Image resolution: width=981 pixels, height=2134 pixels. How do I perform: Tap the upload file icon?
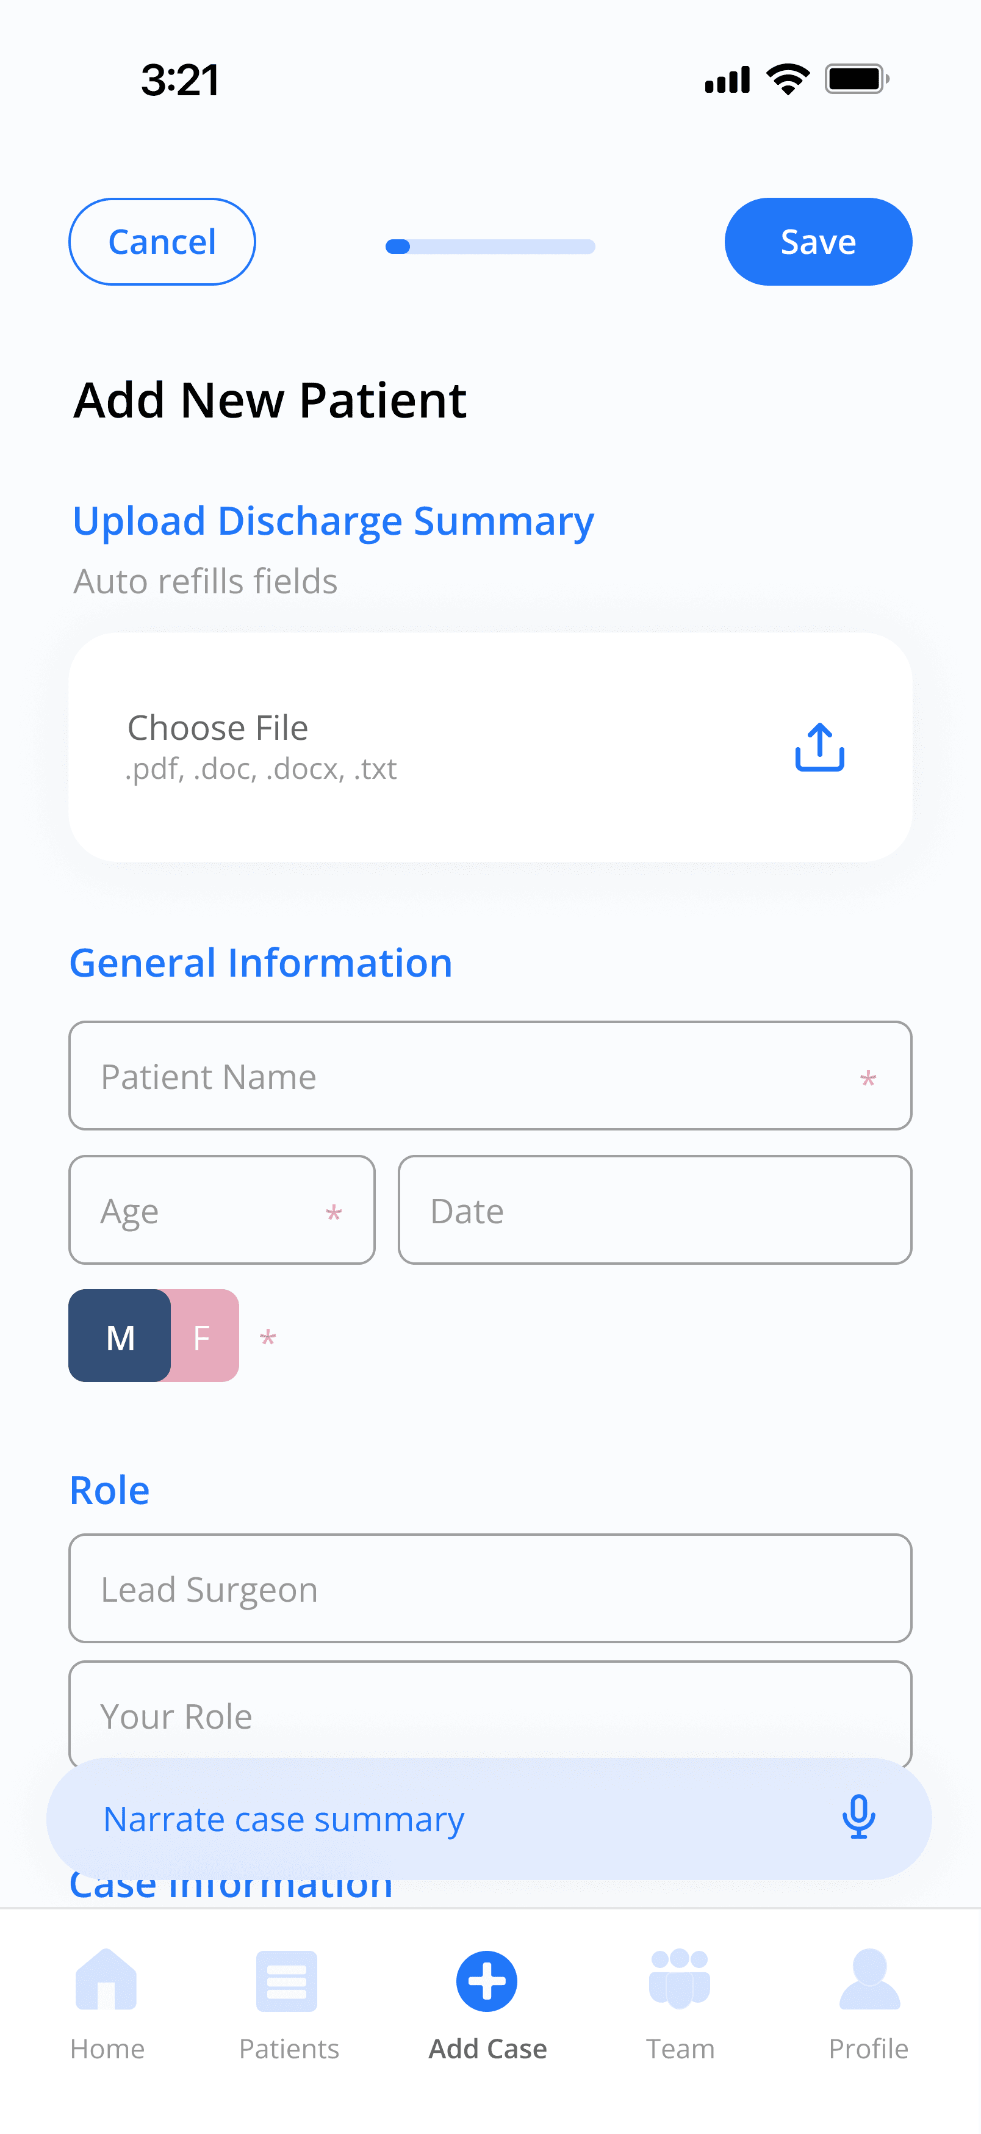[819, 747]
